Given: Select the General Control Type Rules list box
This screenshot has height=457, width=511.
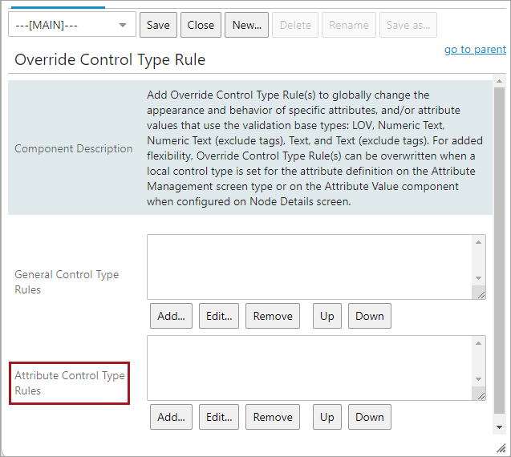Looking at the screenshot, I should click(x=310, y=267).
